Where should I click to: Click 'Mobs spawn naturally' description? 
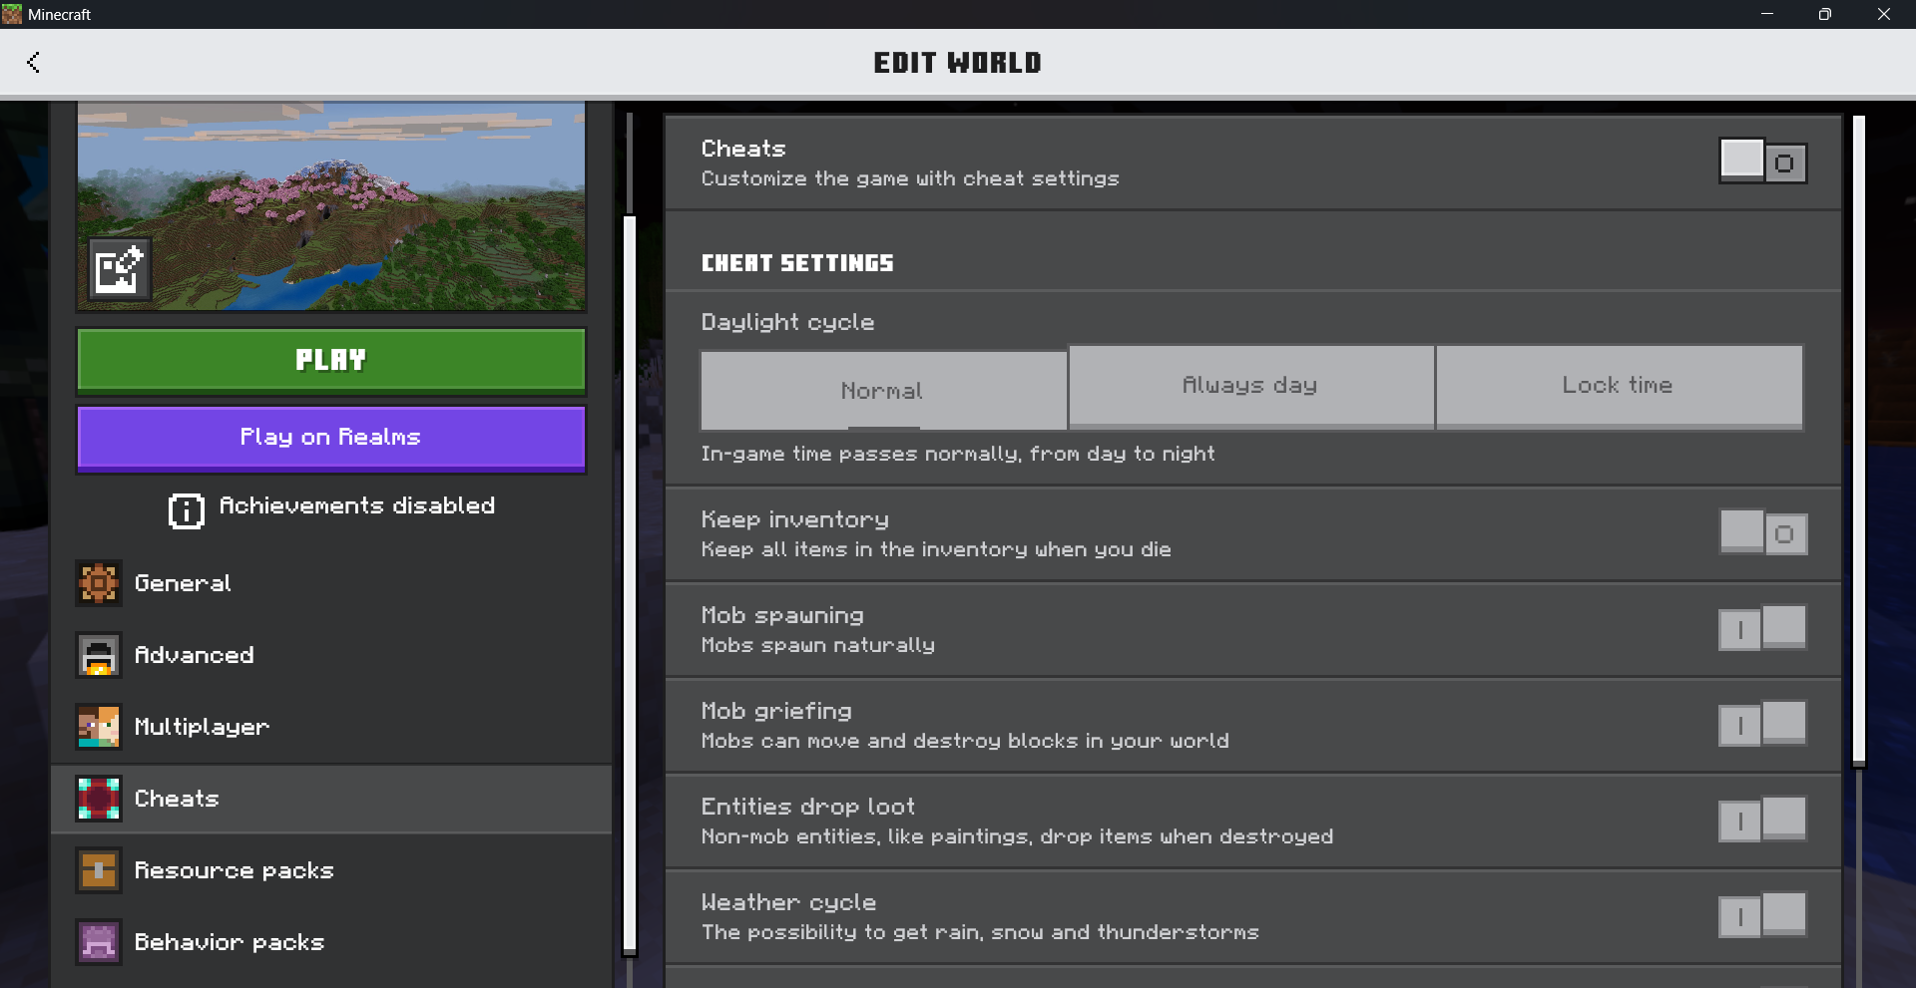pyautogui.click(x=818, y=645)
